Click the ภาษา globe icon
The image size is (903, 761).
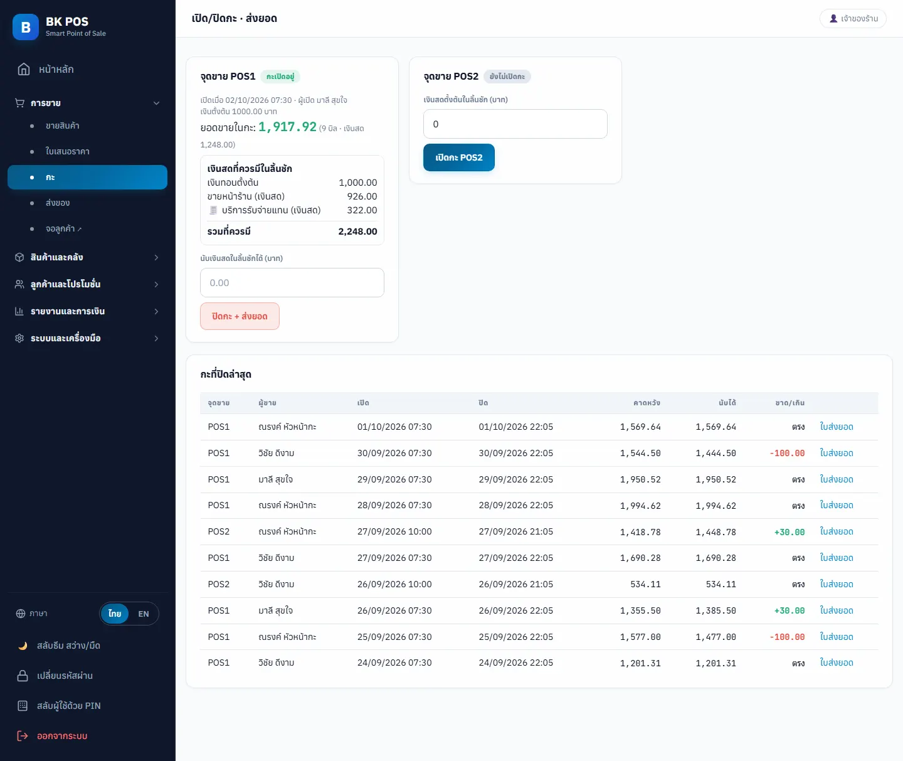click(21, 614)
